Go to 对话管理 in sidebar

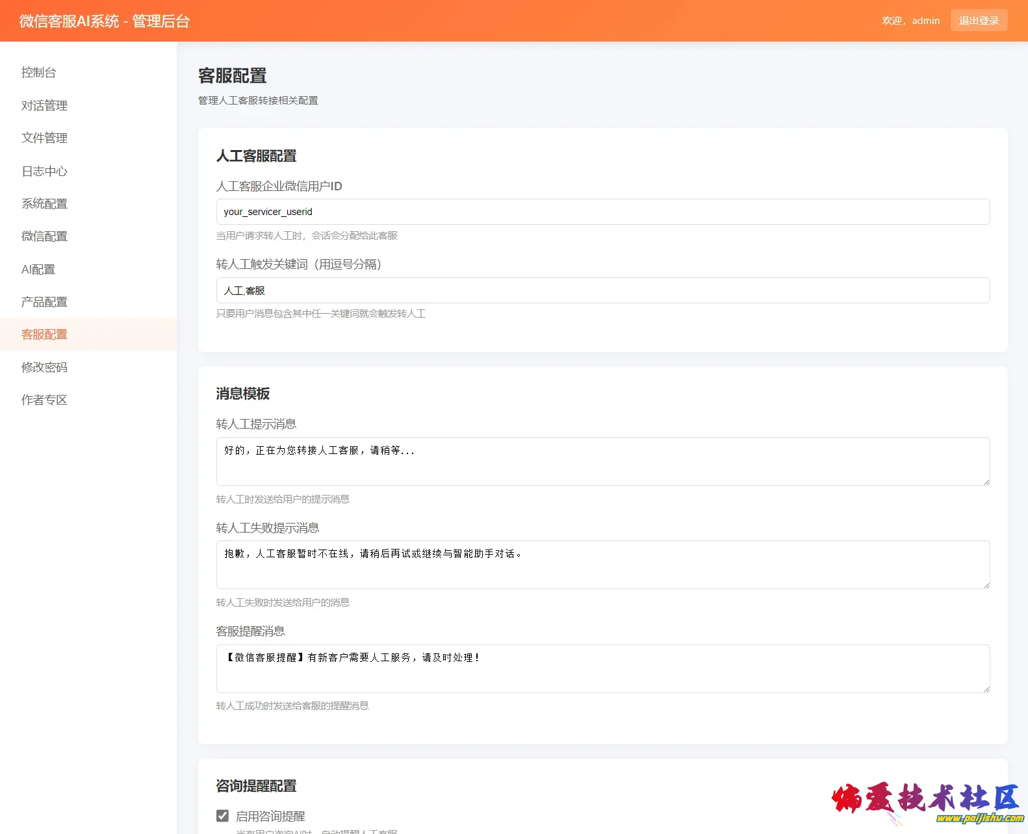tap(44, 105)
